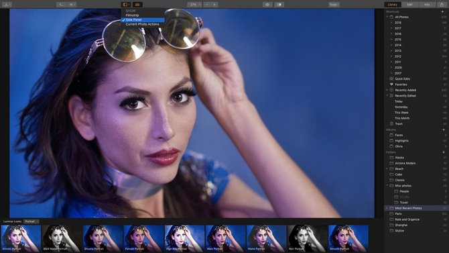Open the panel layout show menu icon

click(x=126, y=5)
